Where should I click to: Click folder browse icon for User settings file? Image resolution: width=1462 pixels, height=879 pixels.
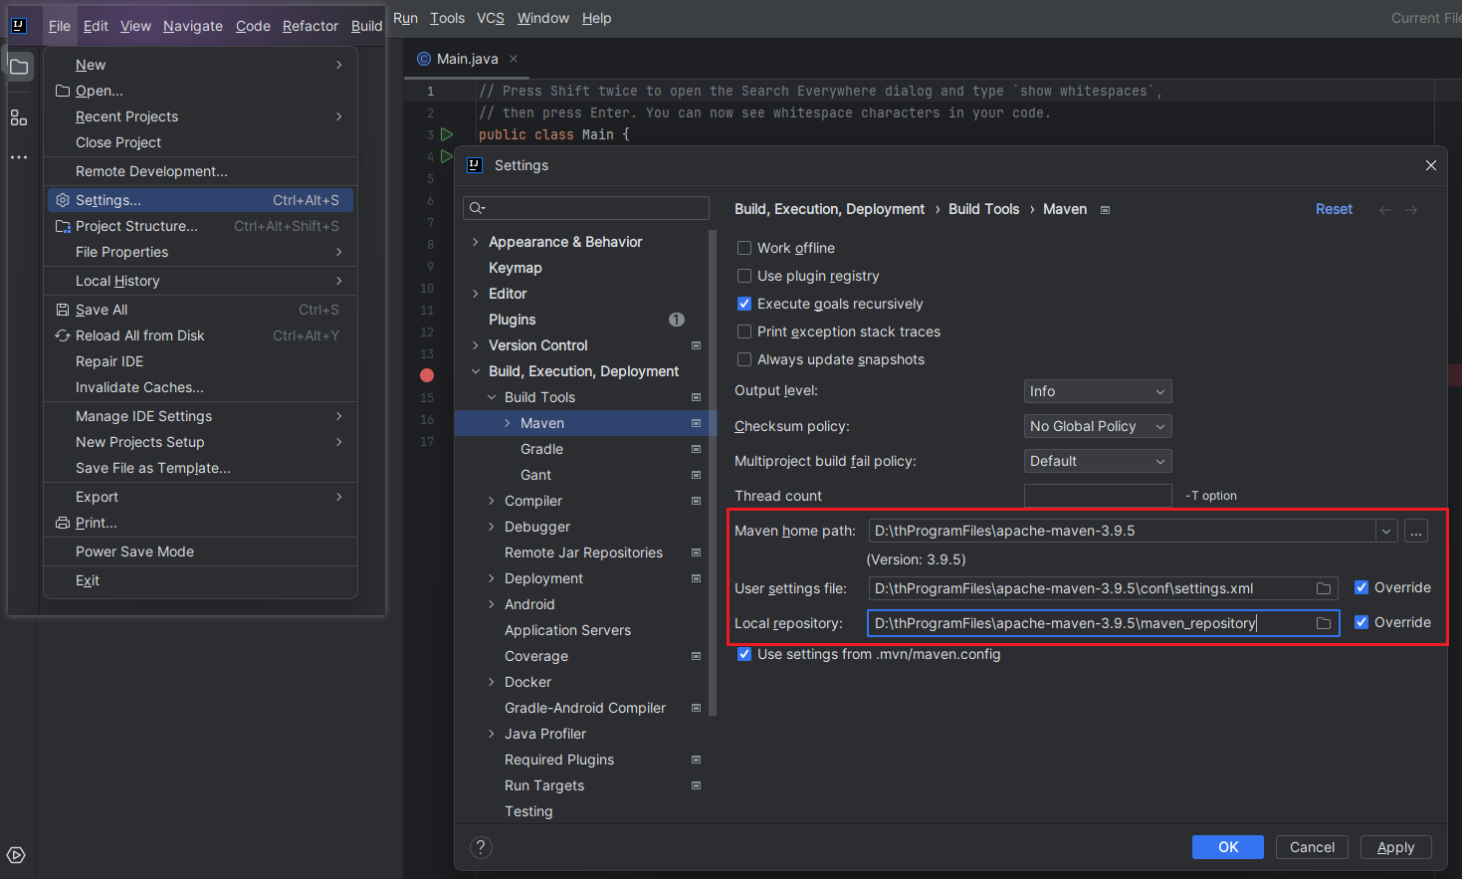point(1324,588)
